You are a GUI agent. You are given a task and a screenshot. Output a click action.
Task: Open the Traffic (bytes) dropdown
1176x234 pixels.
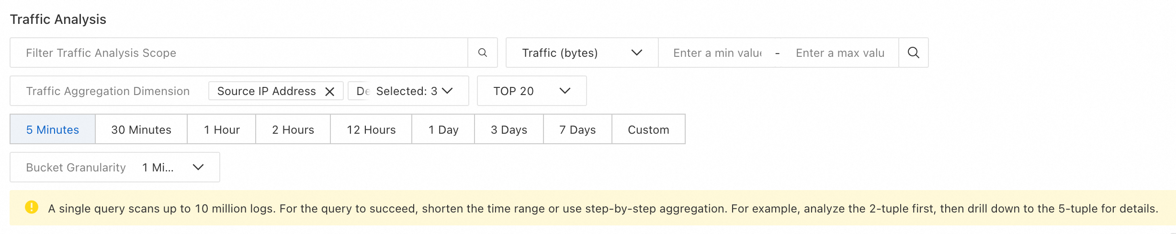pyautogui.click(x=582, y=53)
